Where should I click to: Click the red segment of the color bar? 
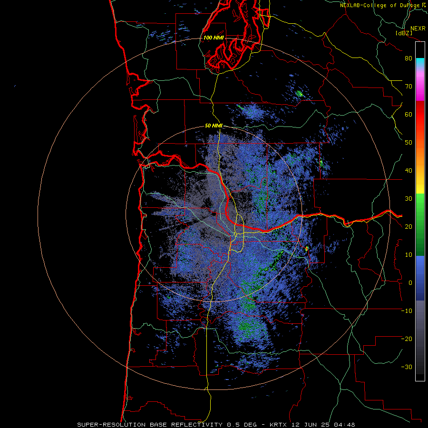pos(420,115)
